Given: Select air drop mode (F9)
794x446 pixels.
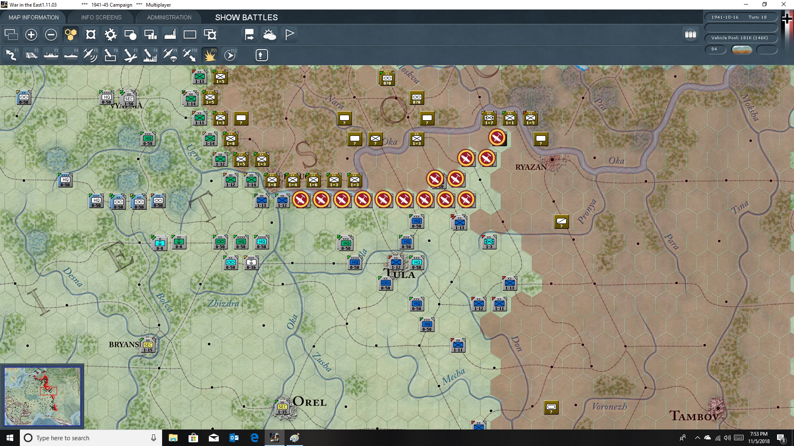Looking at the screenshot, I should [170, 55].
